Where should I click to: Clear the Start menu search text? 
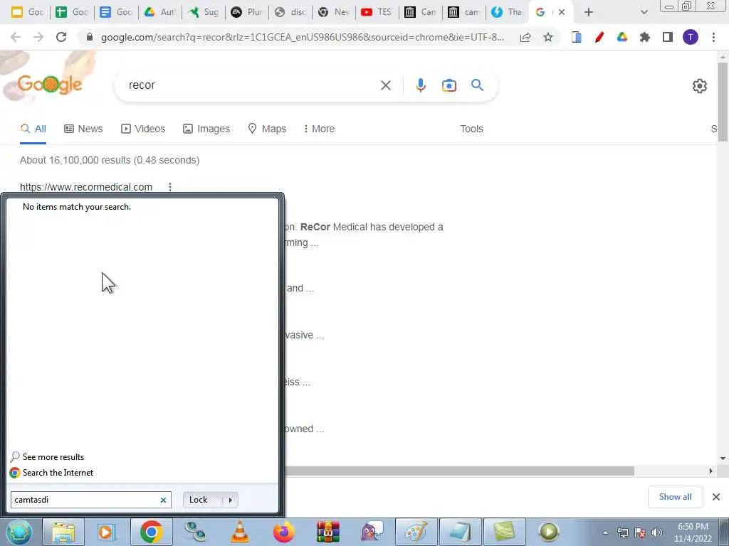163,500
